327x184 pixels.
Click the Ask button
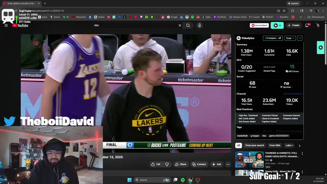click(x=216, y=164)
